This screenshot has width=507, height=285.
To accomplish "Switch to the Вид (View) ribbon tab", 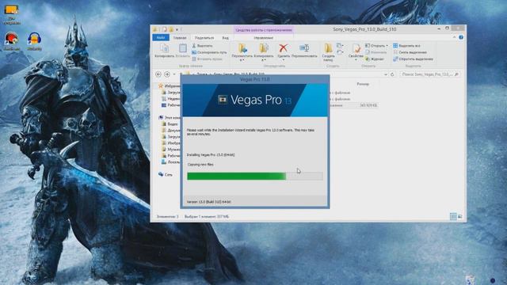I will (x=225, y=38).
